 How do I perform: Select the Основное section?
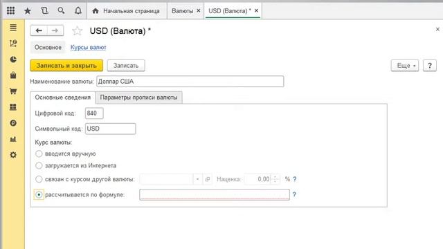(x=48, y=48)
